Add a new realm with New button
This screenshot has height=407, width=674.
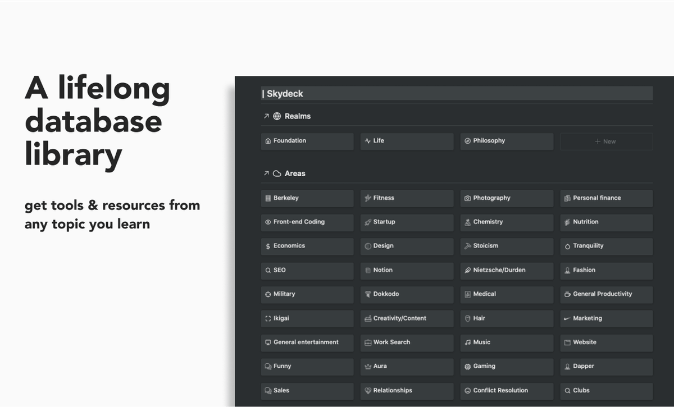click(x=607, y=141)
